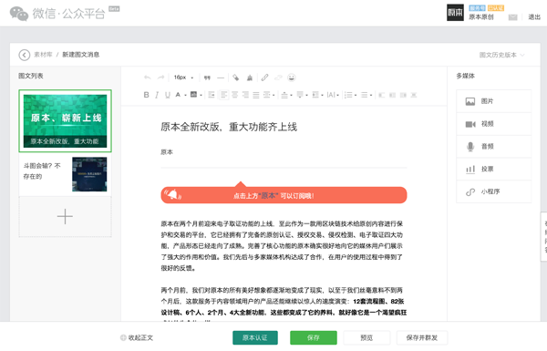
Task: Collapse the body with 收起正文
Action: [137, 337]
